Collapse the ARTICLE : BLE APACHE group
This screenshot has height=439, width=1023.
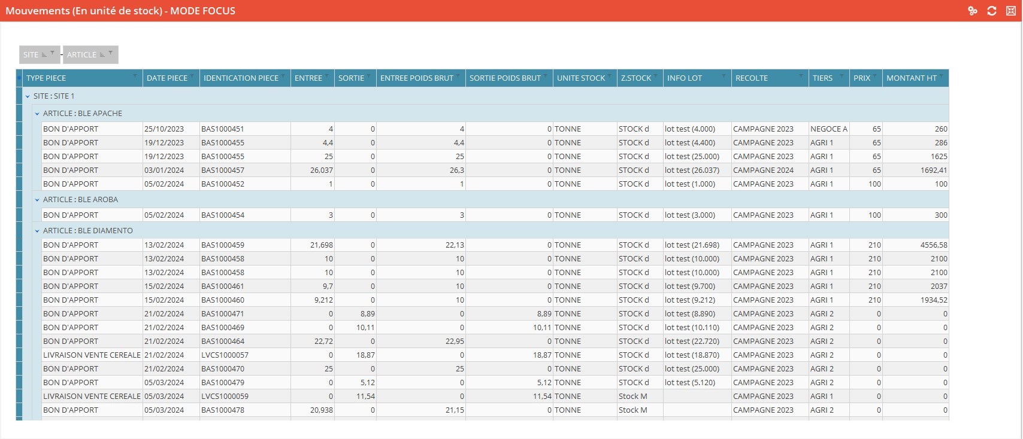click(37, 114)
